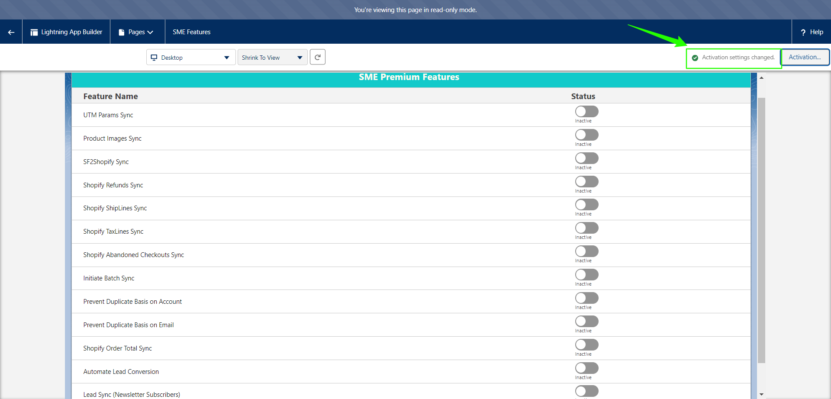This screenshot has height=399, width=831.
Task: Click the Activation settings changed message
Action: pos(738,57)
